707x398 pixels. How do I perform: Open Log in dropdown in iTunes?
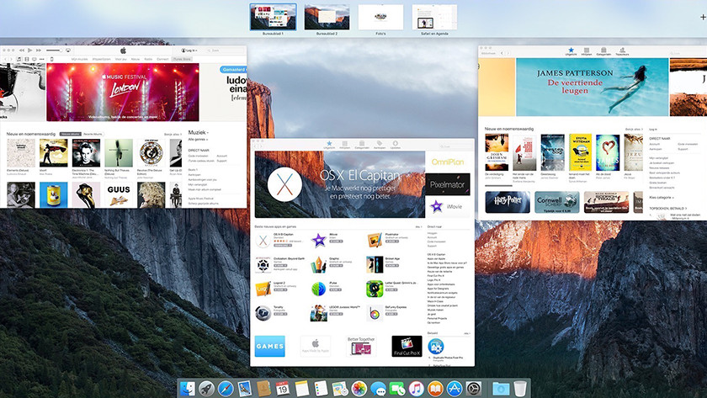pos(189,50)
